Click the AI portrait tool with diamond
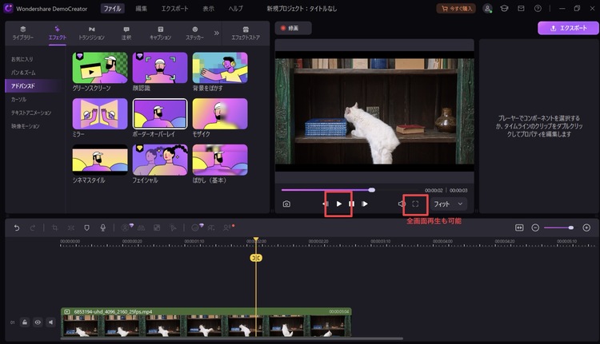The image size is (600, 344). pyautogui.click(x=126, y=227)
